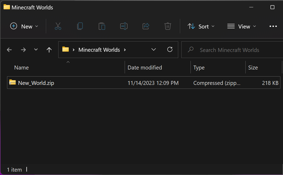The width and height of the screenshot is (283, 175).
Task: Go forward with the right arrow
Action: tap(23, 50)
